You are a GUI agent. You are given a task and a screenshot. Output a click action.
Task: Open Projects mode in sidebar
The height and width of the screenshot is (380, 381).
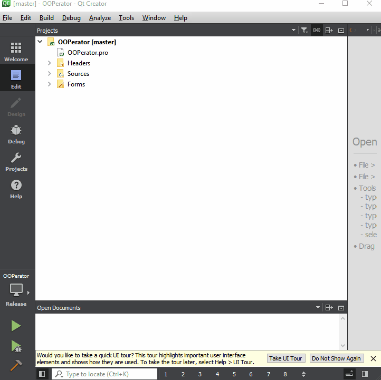(16, 162)
